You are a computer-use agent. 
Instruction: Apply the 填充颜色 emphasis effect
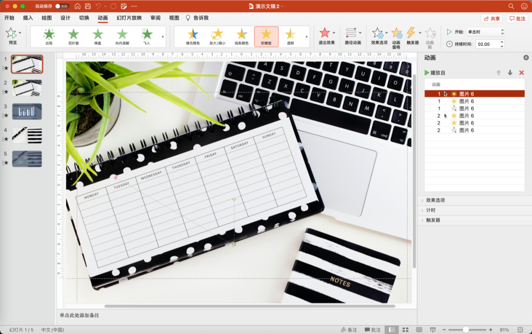(x=193, y=36)
